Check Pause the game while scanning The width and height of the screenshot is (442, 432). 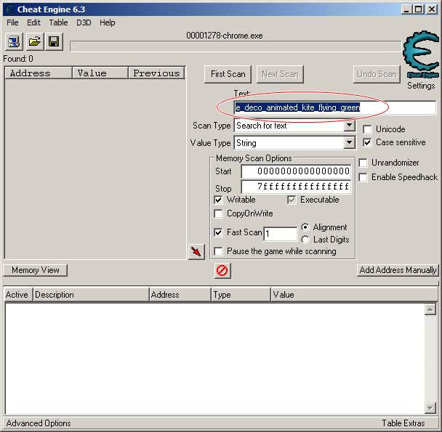click(x=218, y=251)
